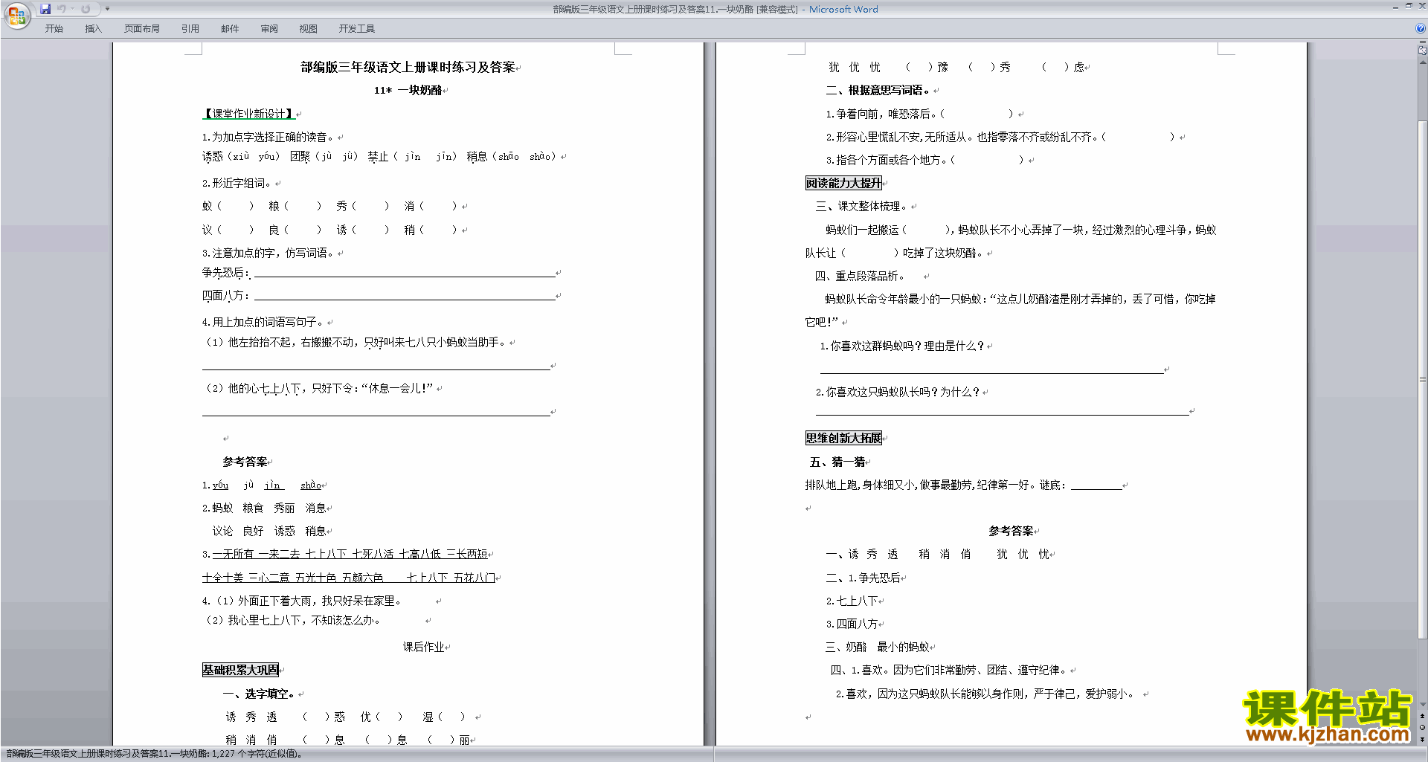Open the 邮件 ribbon tab
Viewport: 1428px width, 762px height.
tap(230, 29)
